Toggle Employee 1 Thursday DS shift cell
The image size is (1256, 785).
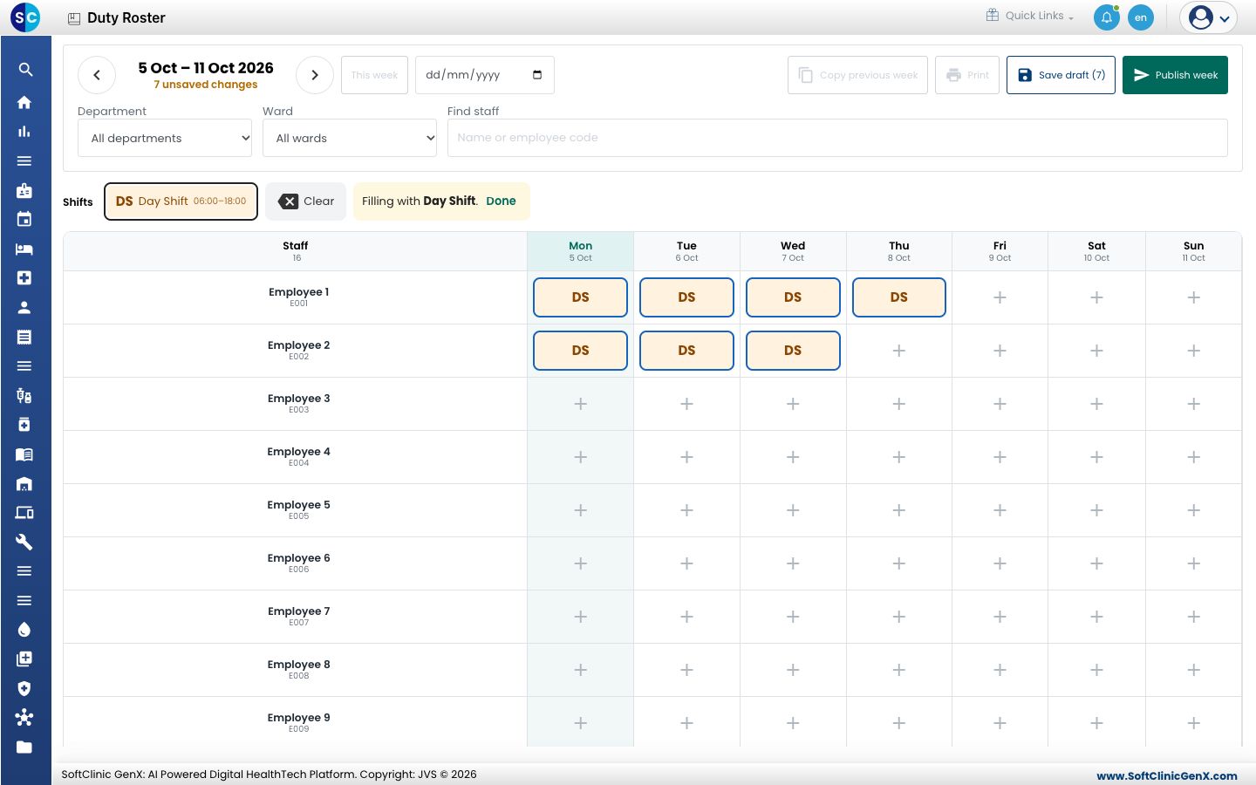point(899,297)
